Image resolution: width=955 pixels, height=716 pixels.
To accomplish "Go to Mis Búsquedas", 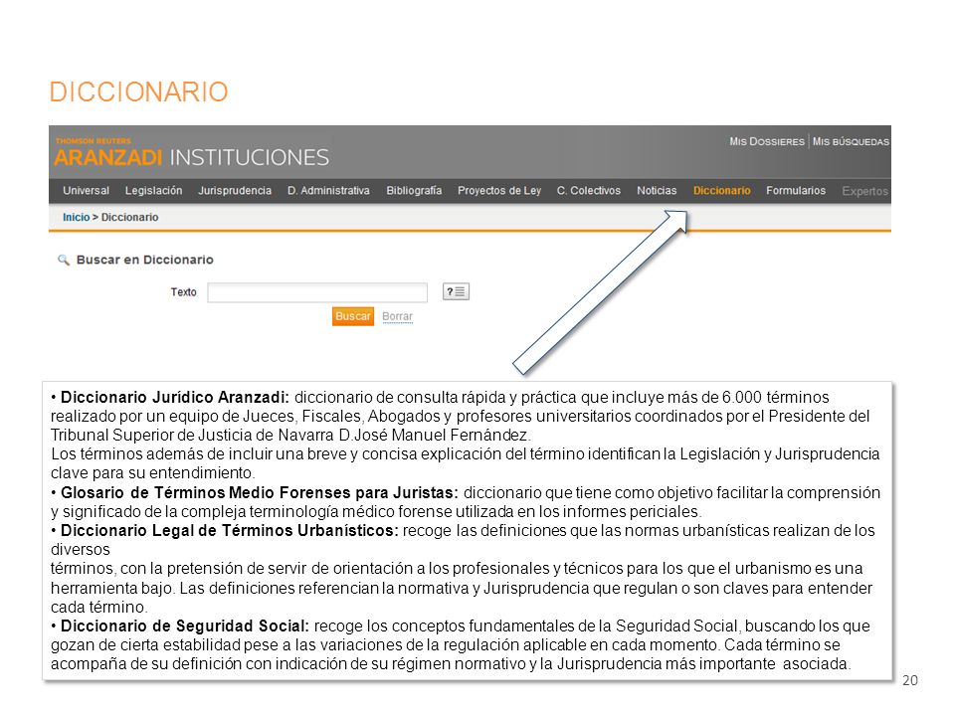I will click(851, 141).
